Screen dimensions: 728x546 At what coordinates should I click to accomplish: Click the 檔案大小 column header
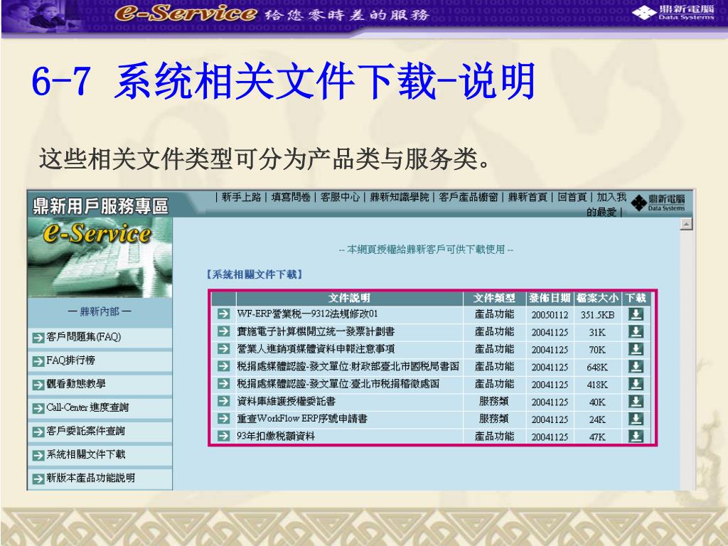(x=597, y=298)
